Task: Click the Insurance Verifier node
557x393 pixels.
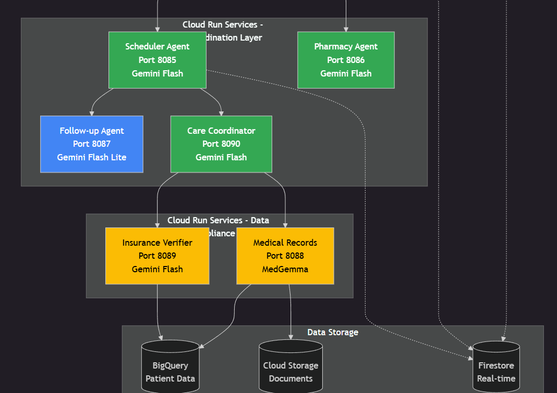Action: [x=158, y=256]
